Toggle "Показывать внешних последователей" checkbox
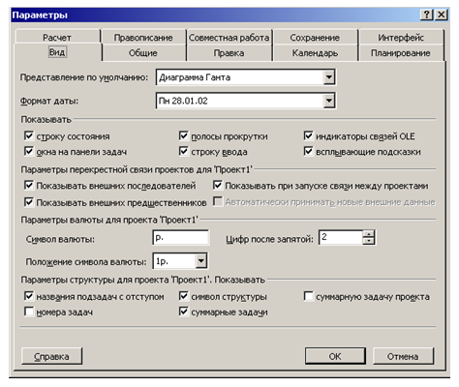This screenshot has width=459, height=387. click(x=29, y=186)
